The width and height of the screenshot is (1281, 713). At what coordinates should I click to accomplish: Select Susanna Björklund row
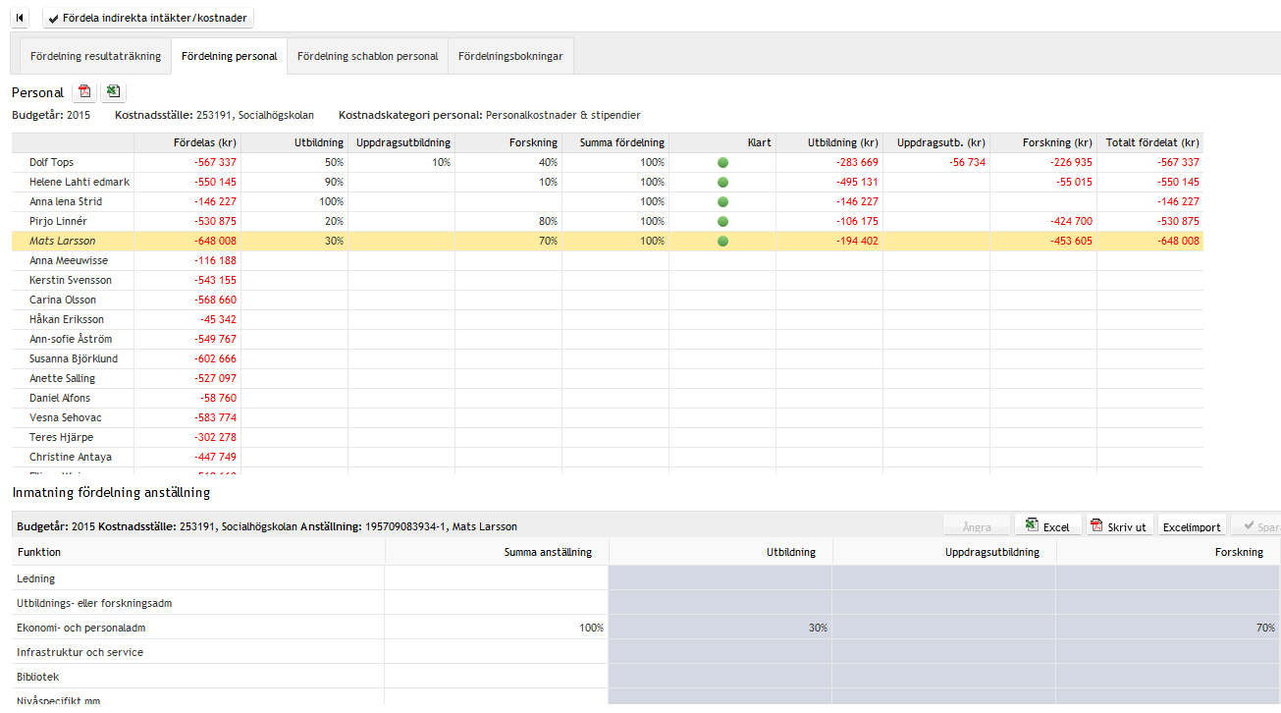pyautogui.click(x=607, y=358)
